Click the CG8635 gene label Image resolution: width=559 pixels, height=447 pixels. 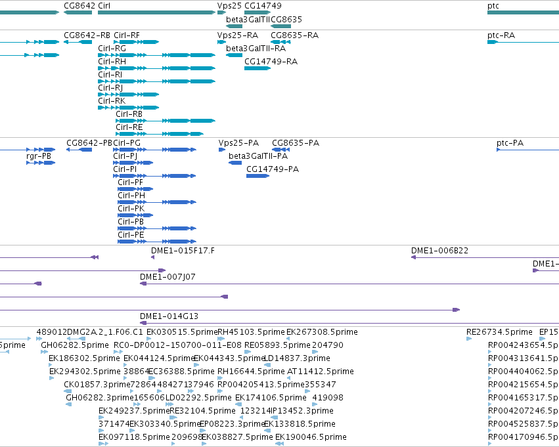coord(286,19)
